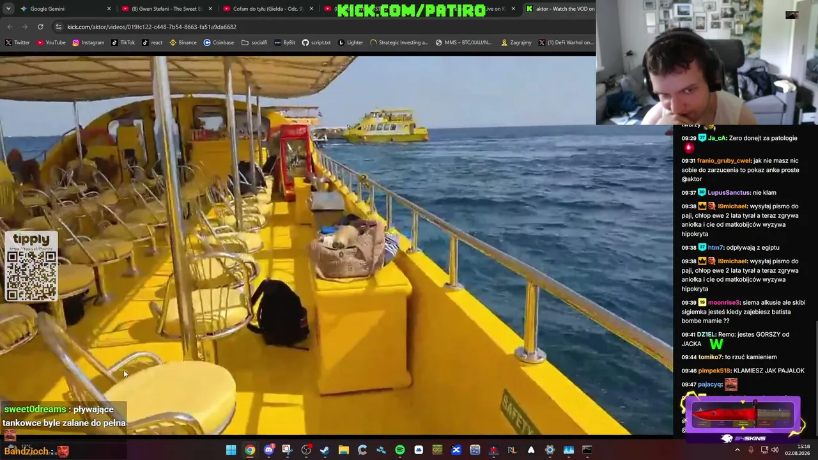Click the browser forward arrow

25,27
